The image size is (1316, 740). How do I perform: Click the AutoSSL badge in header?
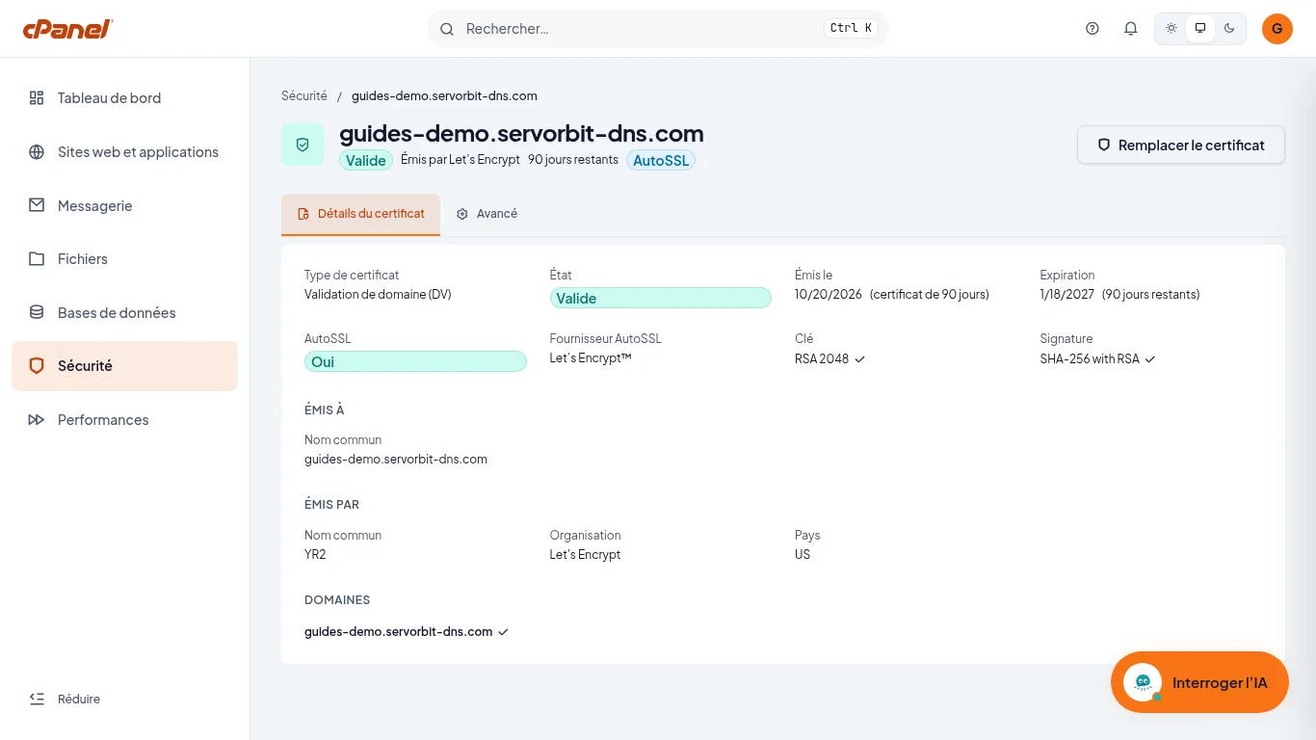(661, 161)
